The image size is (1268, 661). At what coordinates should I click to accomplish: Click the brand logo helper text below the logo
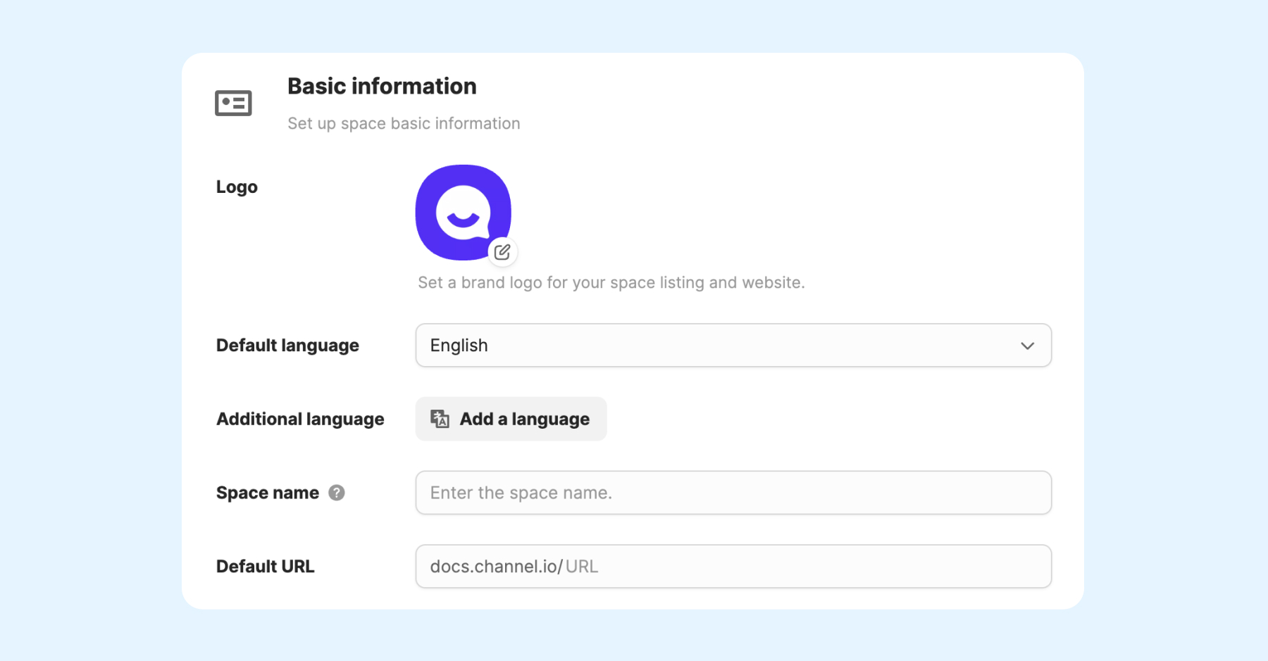(611, 283)
